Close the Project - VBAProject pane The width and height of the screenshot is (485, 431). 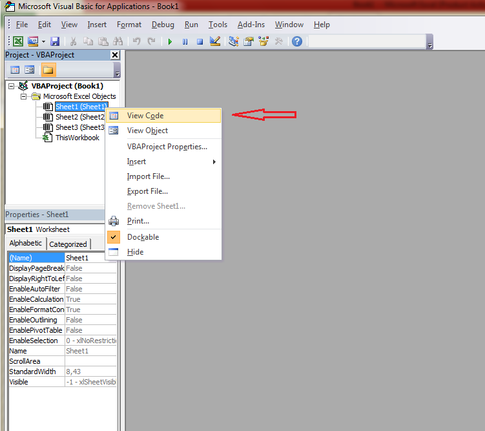115,55
